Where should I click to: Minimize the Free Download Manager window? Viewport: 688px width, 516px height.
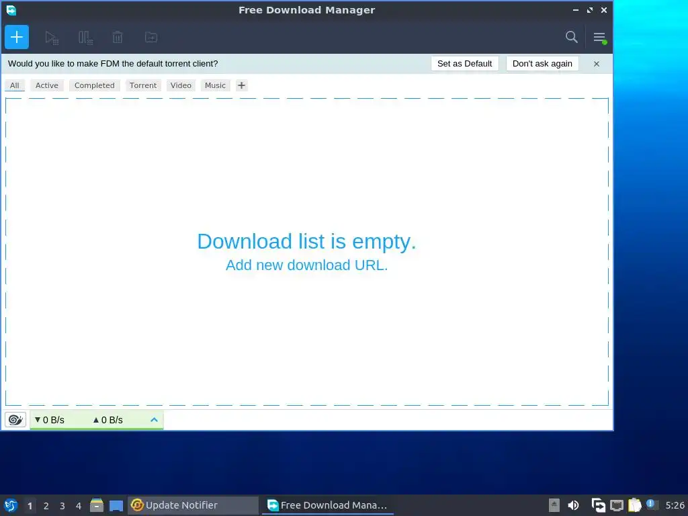coord(576,10)
